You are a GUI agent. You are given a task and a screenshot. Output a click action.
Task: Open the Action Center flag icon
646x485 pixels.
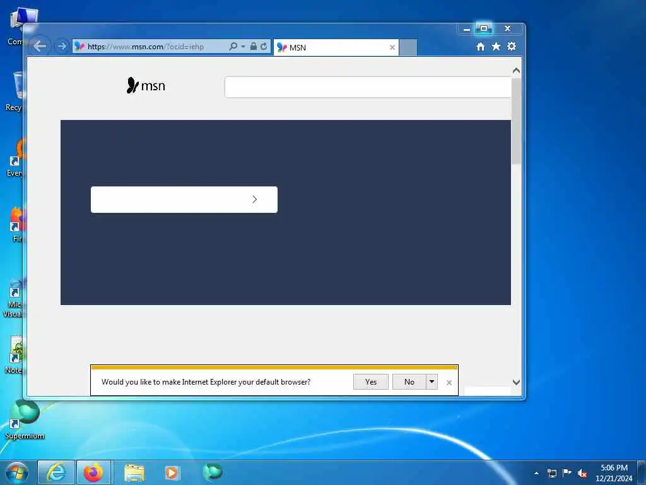(567, 473)
